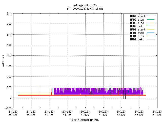Click the 200123 15:00 time tick label
This screenshot has width=162, height=122.
coord(139,113)
